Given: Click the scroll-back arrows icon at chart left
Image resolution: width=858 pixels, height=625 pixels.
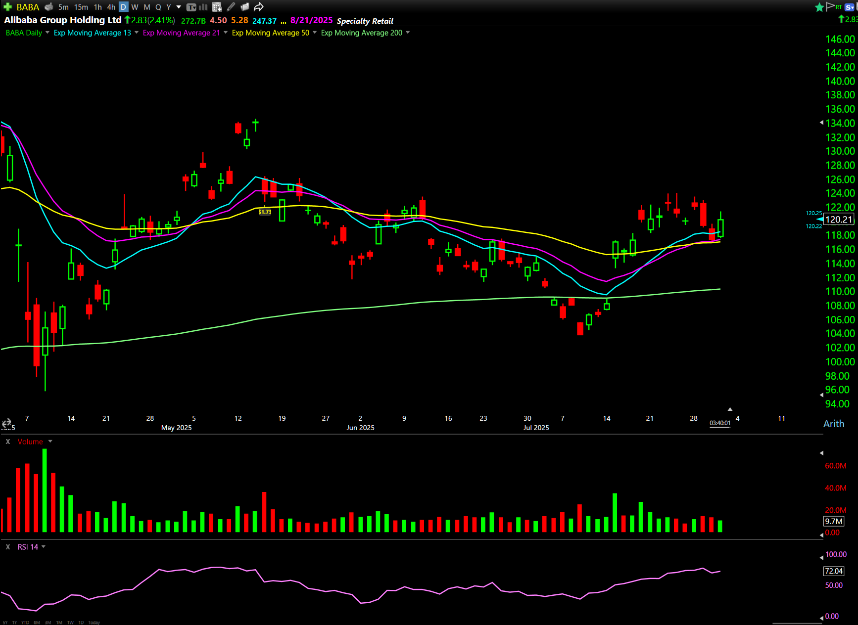Looking at the screenshot, I should pos(6,423).
